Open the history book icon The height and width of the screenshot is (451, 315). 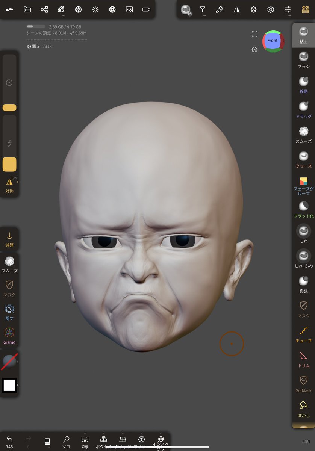click(47, 442)
